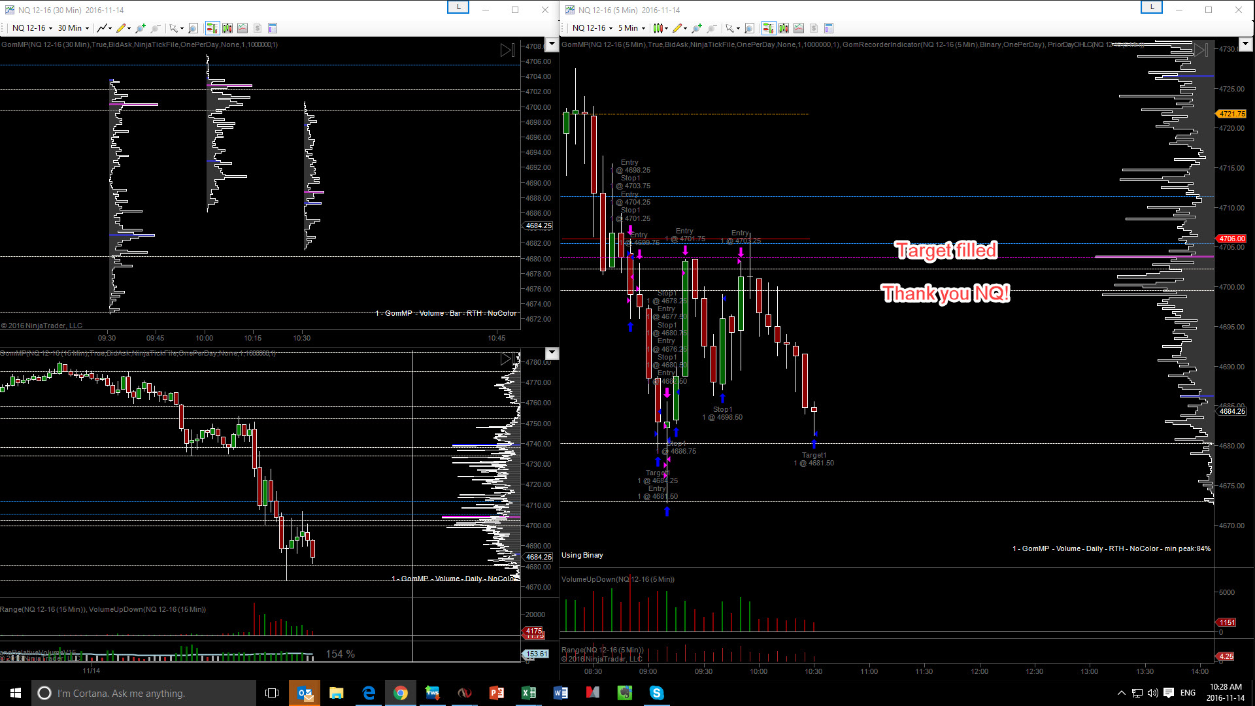Click the down-arrow button atop 15 Min price axis

552,354
